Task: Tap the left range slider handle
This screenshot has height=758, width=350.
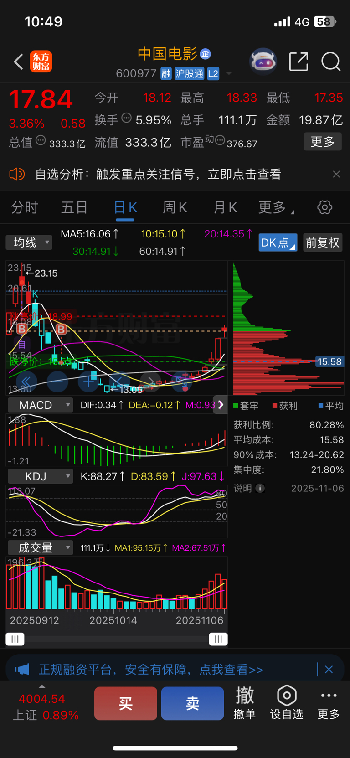Action: pos(15,639)
